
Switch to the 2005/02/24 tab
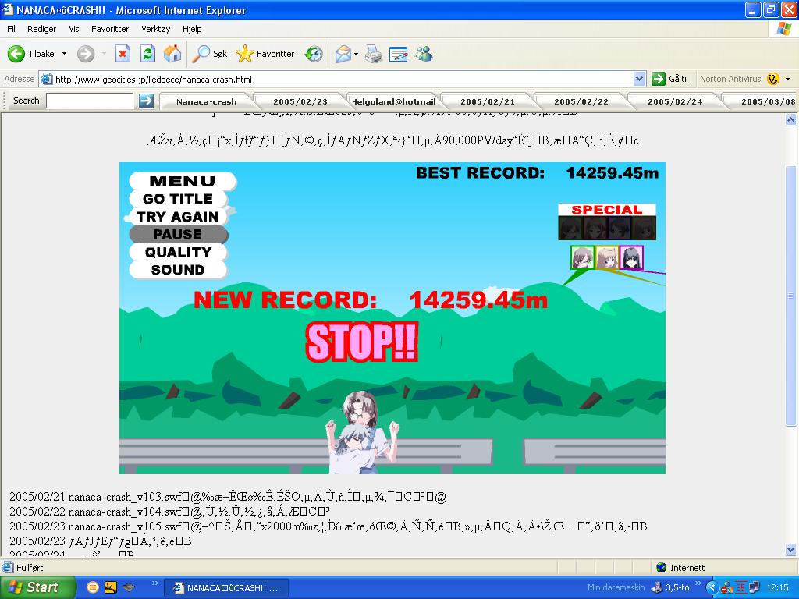675,101
